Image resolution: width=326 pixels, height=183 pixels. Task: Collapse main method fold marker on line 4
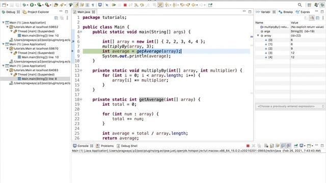[81, 32]
